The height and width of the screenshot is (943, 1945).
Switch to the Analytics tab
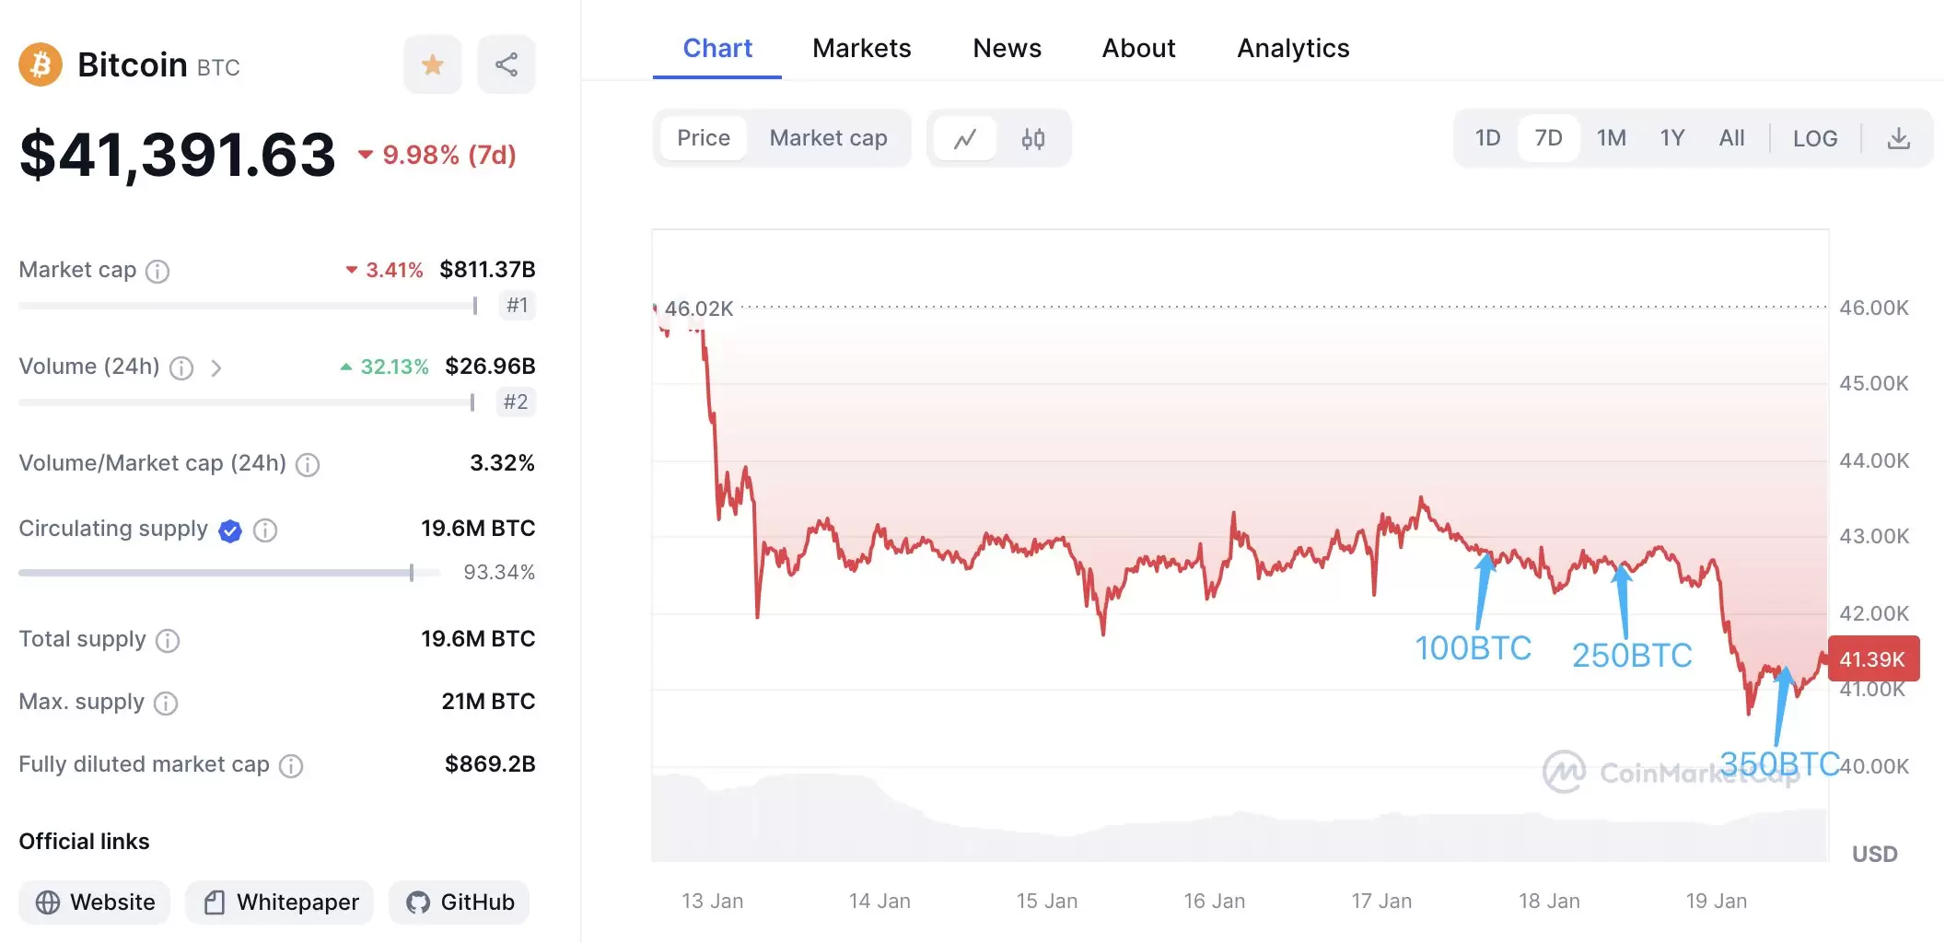1292,48
